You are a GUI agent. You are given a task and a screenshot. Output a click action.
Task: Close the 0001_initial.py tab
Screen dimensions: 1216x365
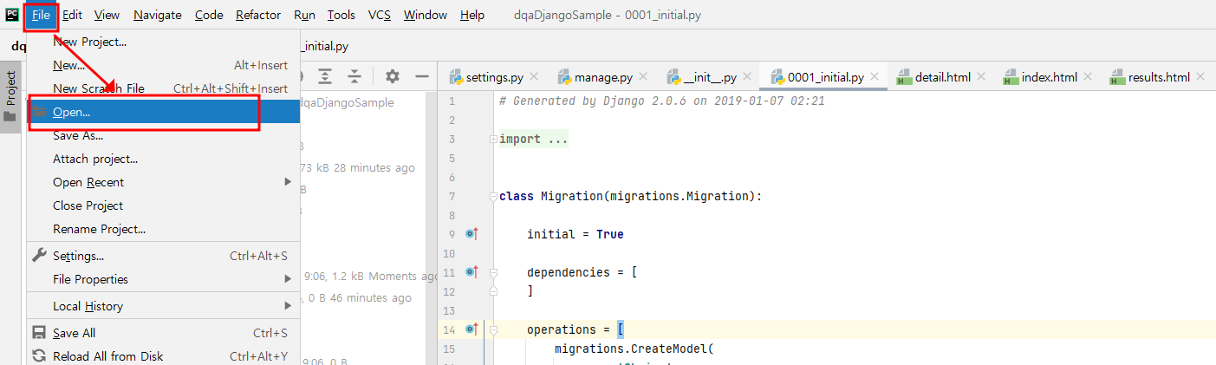pos(875,77)
